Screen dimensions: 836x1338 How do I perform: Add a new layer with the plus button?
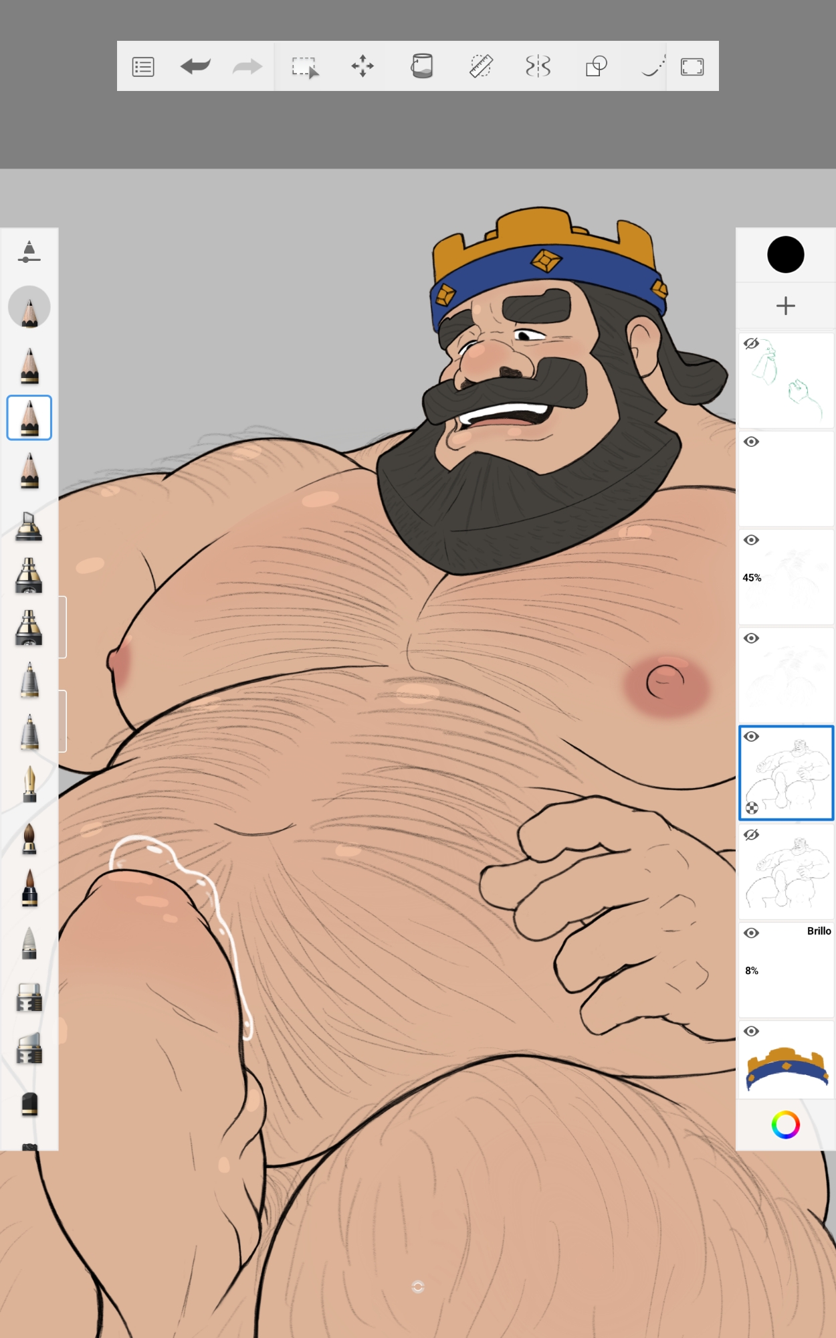[x=785, y=306]
